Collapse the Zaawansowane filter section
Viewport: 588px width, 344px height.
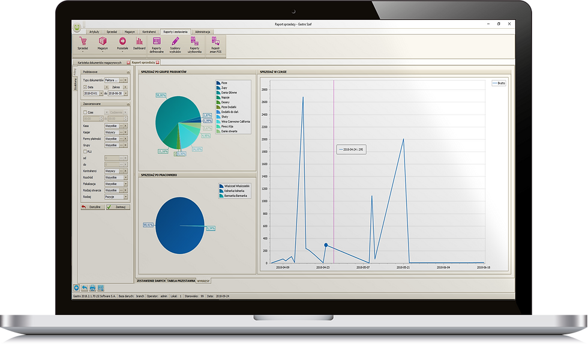[128, 104]
